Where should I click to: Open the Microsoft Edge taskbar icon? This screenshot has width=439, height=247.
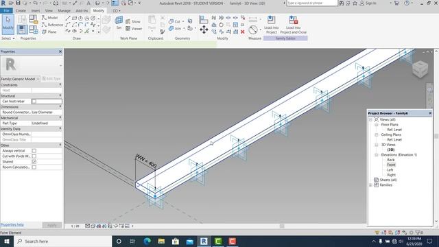coord(147,241)
